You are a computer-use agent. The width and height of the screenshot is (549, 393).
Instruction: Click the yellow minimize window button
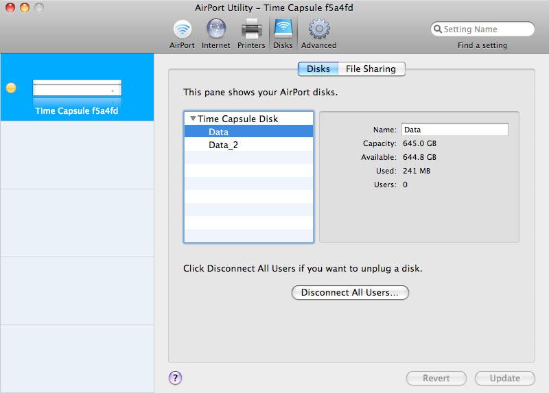[x=25, y=8]
